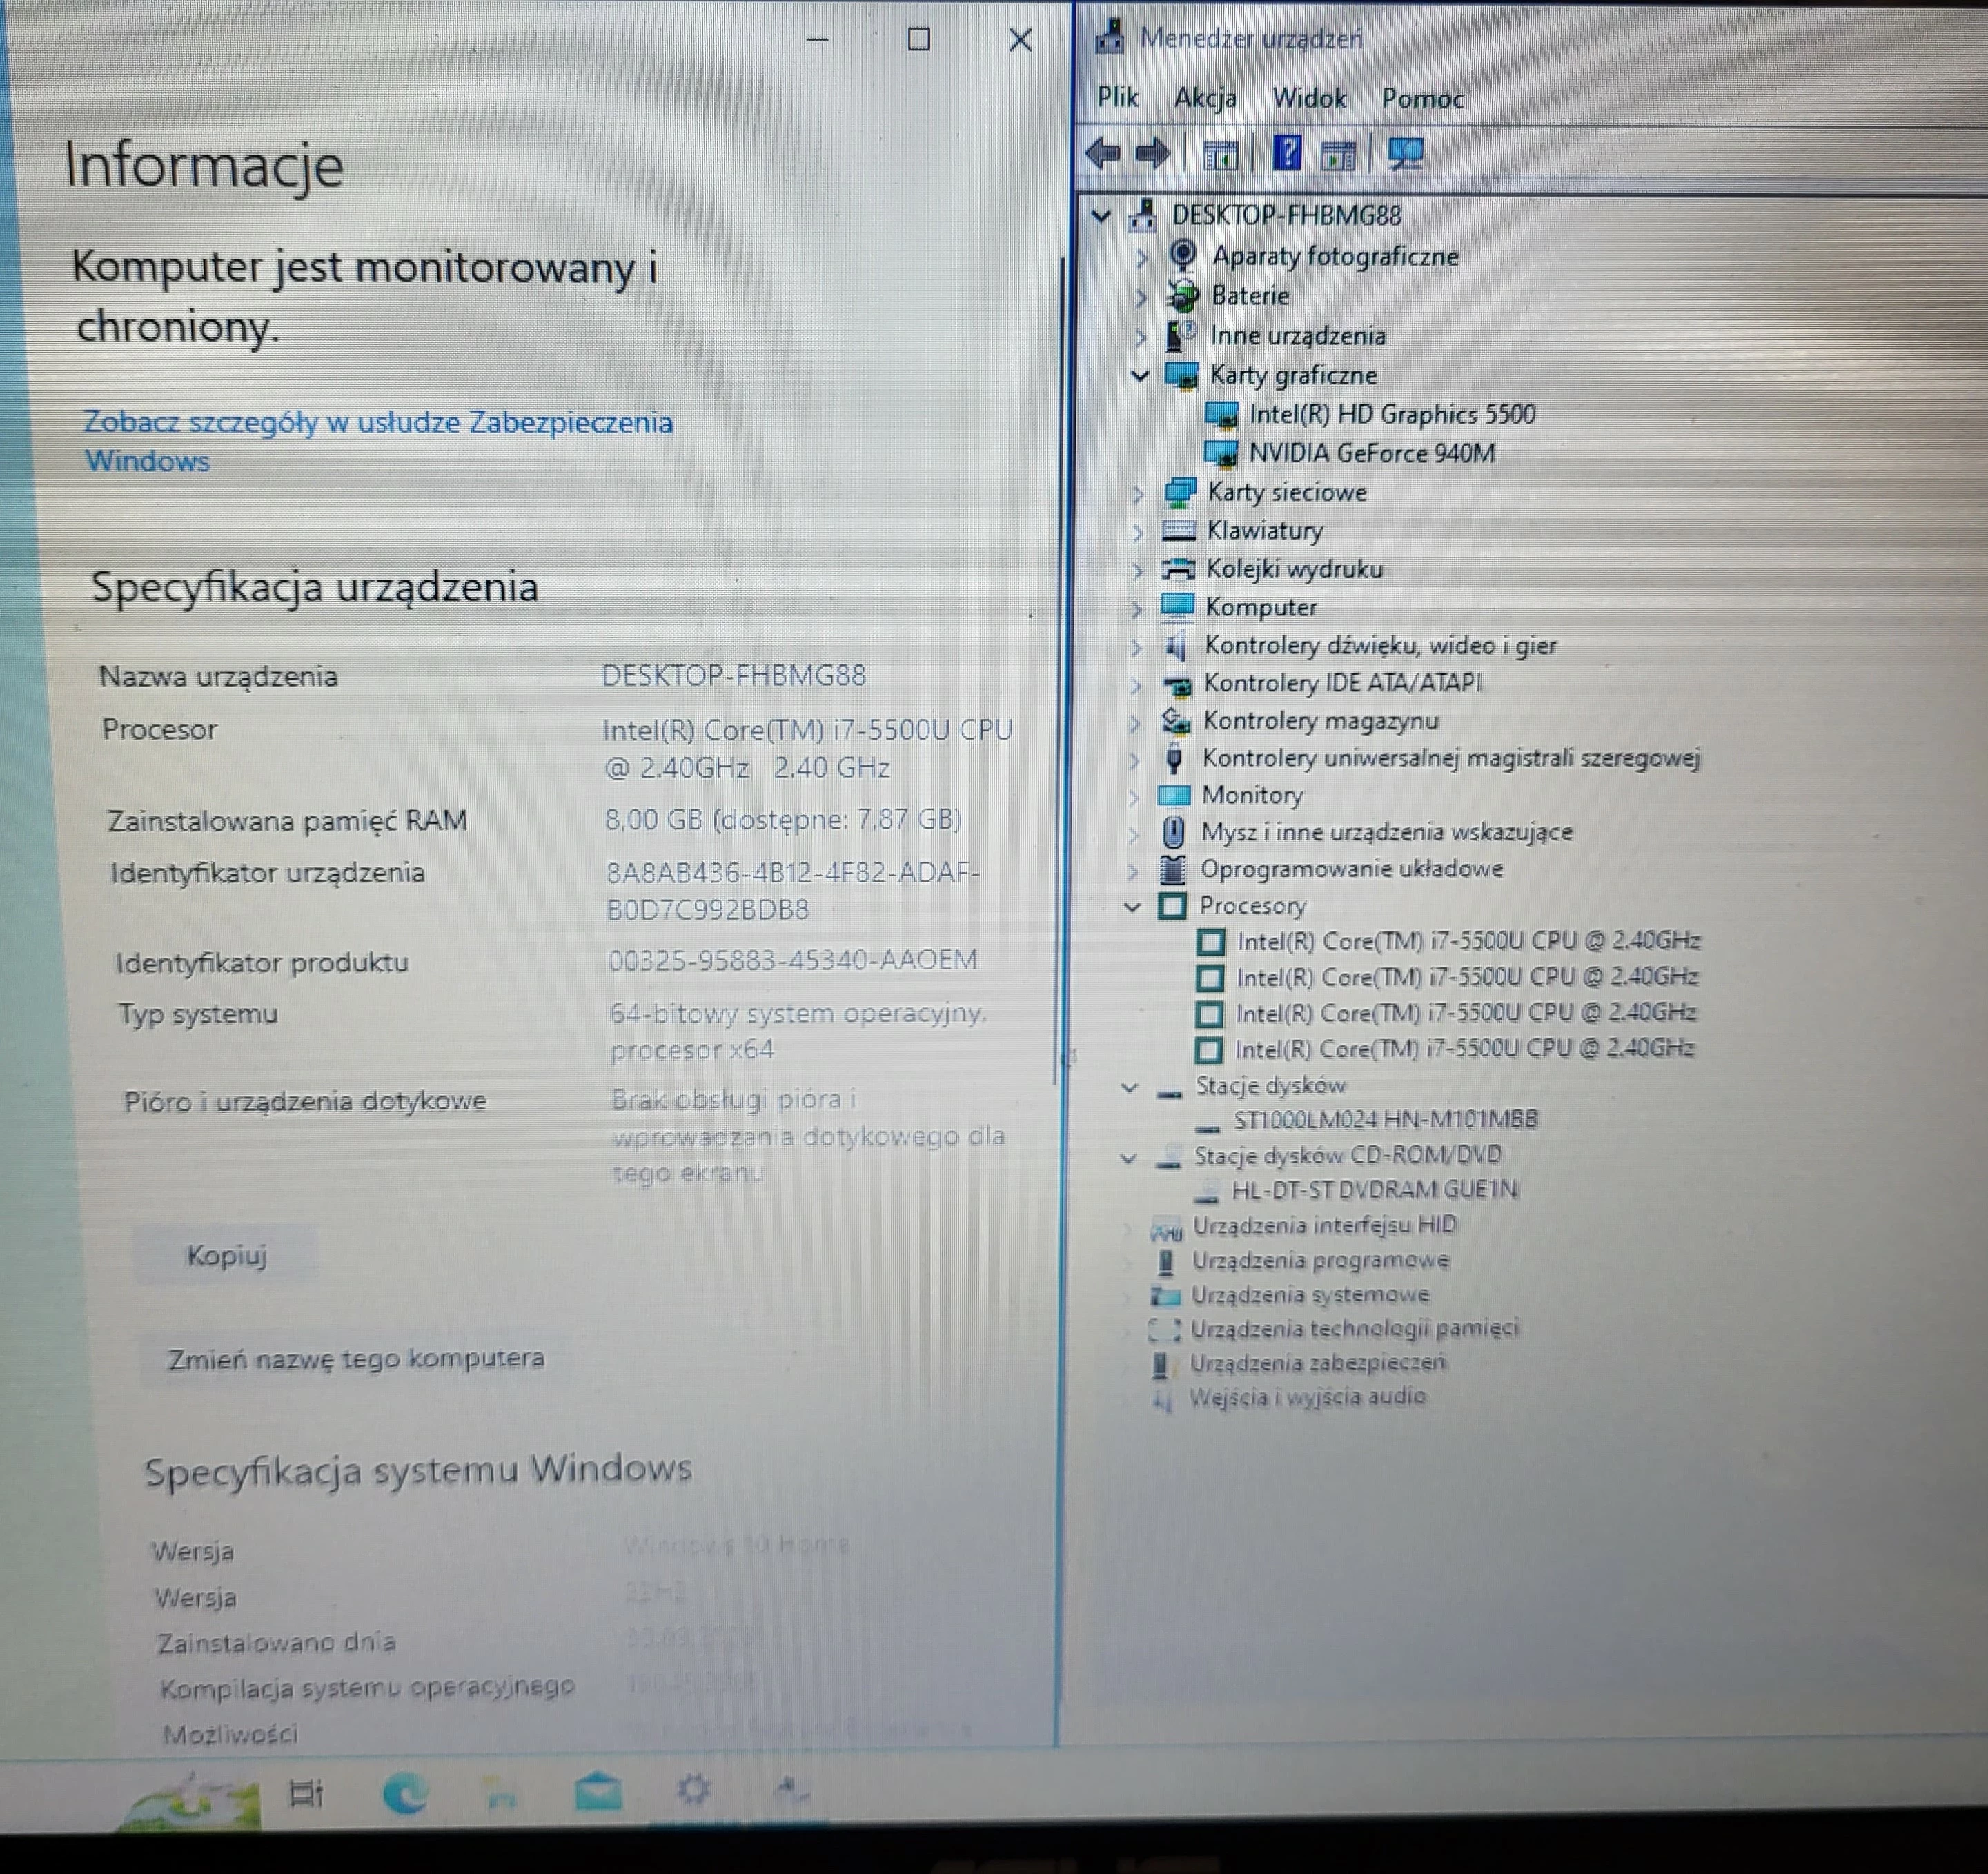
Task: Open Settings gear on the taskbar
Action: (694, 1790)
